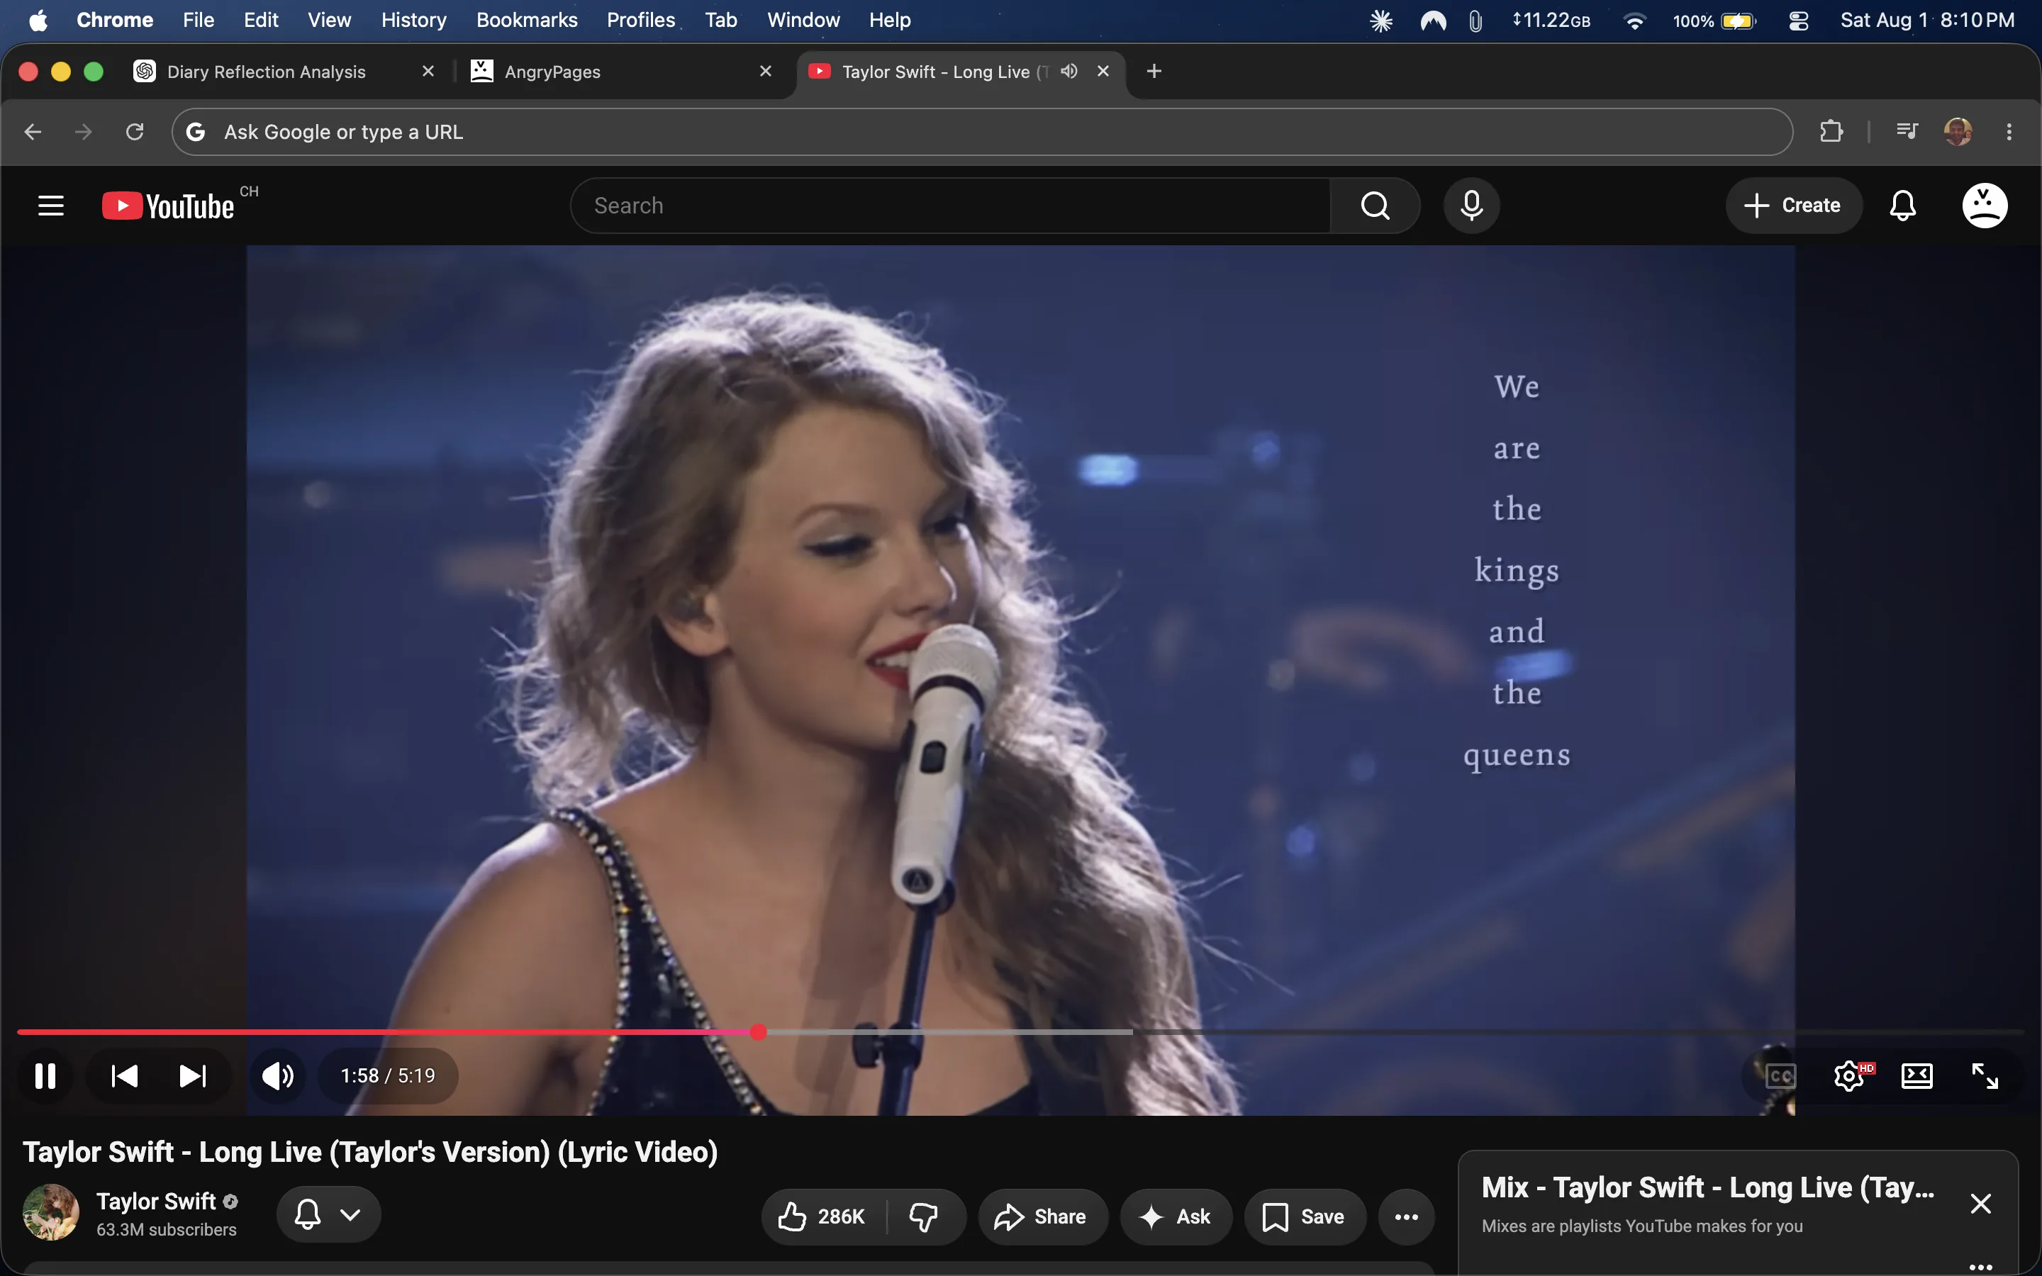
Task: Click the Chrome forward arrow
Action: pos(83,132)
